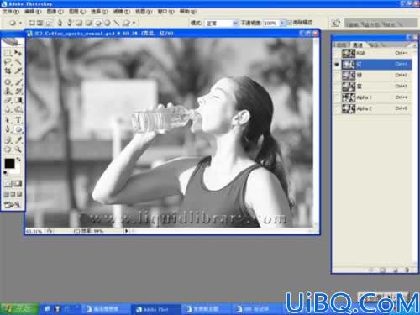Open the tool preset picker arrow

(20, 23)
